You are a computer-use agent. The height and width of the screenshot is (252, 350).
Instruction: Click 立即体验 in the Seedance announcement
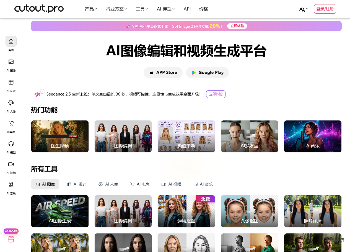216,94
